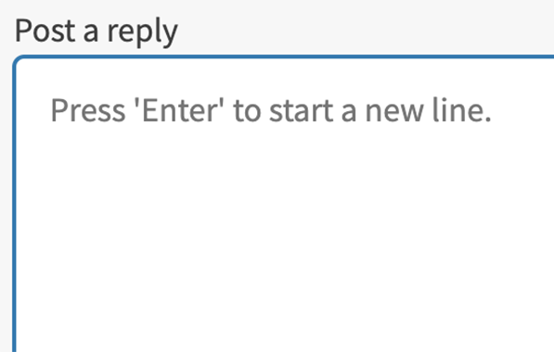Focus the 'Post a reply' text box
The width and height of the screenshot is (554, 352).
(x=283, y=204)
